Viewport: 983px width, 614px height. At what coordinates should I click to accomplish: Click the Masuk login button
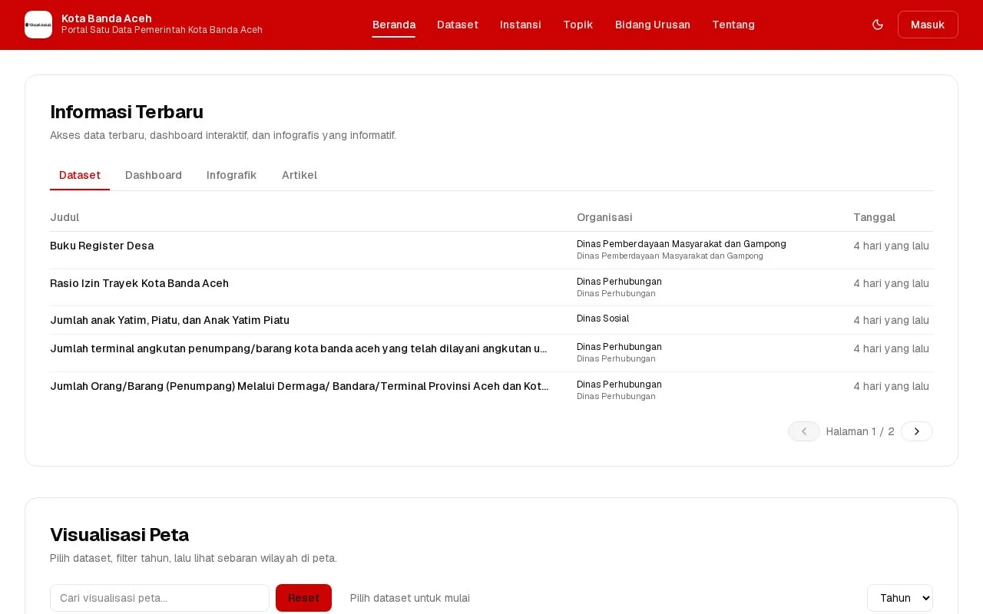tap(928, 25)
